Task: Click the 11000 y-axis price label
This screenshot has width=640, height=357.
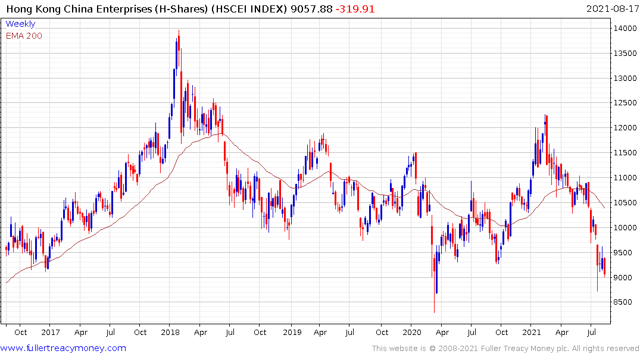Action: (625, 178)
